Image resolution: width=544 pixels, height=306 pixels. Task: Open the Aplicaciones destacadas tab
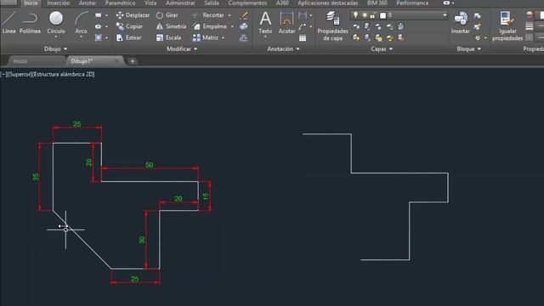tap(328, 3)
